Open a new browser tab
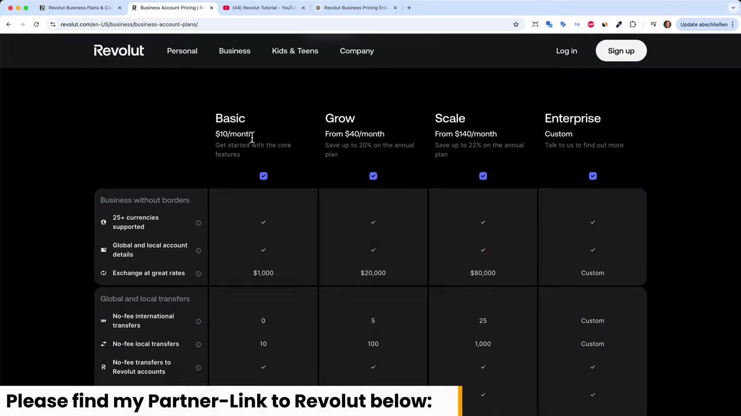Viewport: 741px width, 416px height. (x=409, y=8)
